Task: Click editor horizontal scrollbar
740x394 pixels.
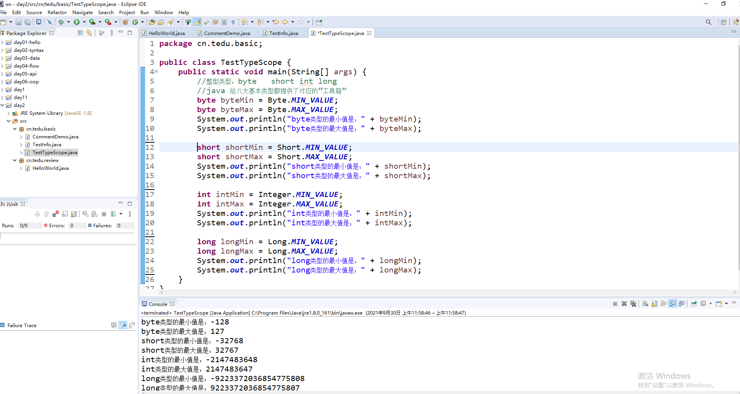Action: pos(448,293)
